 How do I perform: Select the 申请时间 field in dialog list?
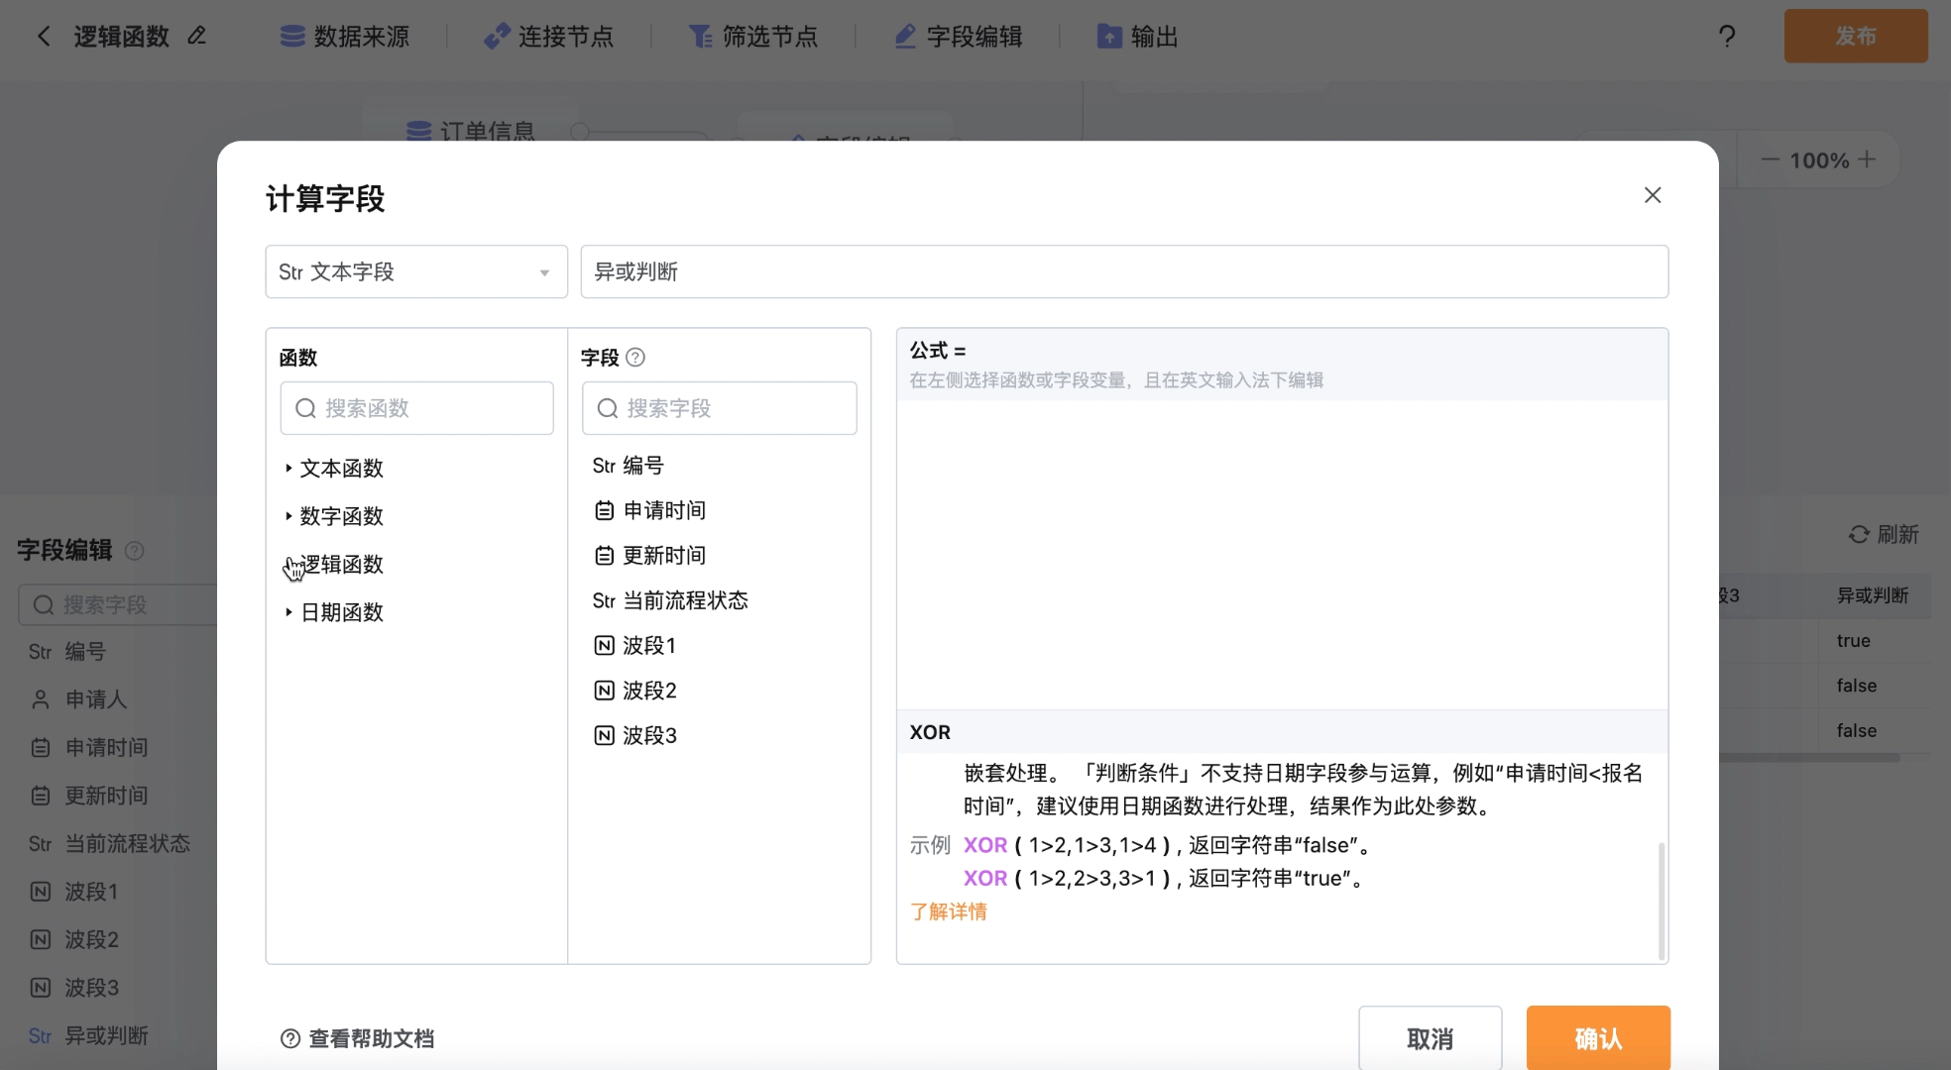(x=649, y=510)
